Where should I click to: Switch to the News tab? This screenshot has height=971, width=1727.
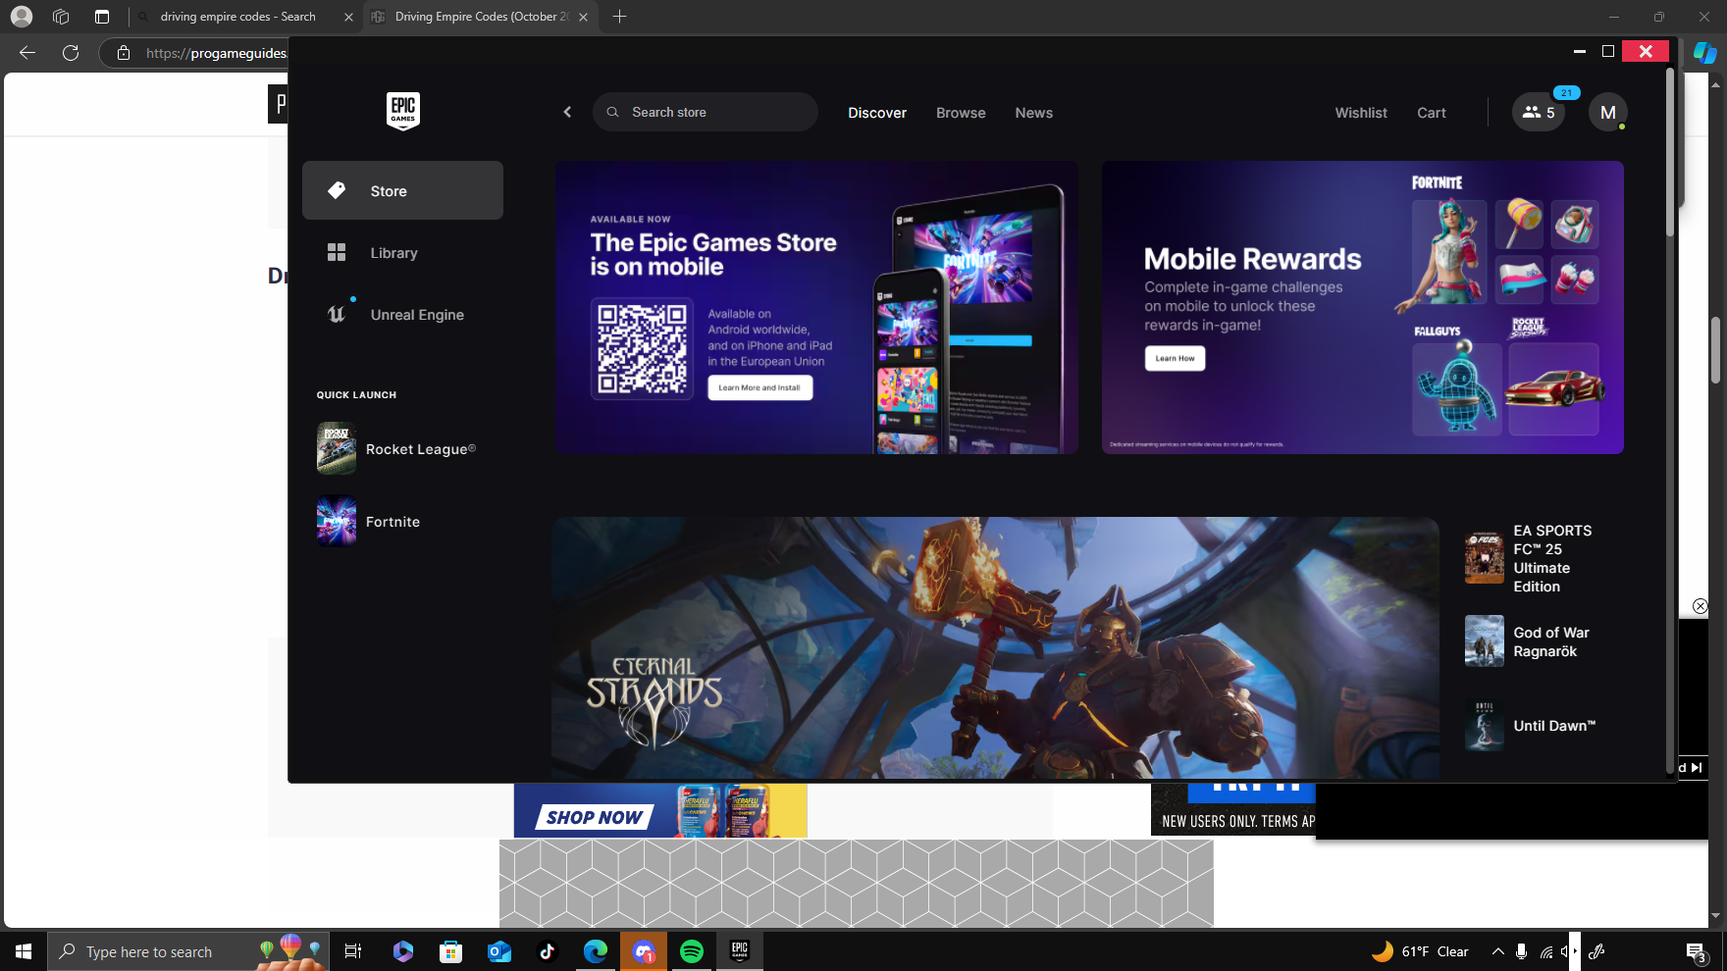point(1033,113)
